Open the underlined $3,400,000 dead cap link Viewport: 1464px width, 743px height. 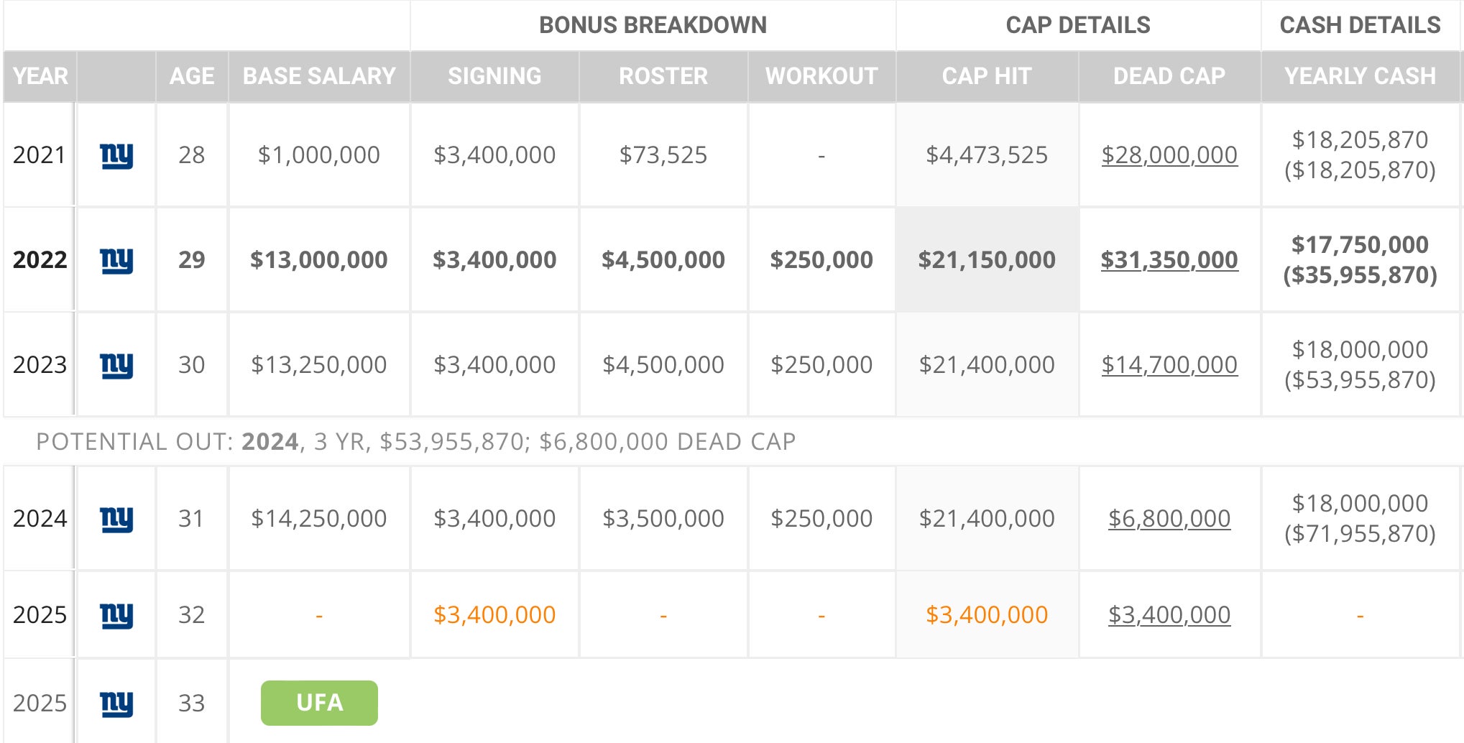(1169, 615)
